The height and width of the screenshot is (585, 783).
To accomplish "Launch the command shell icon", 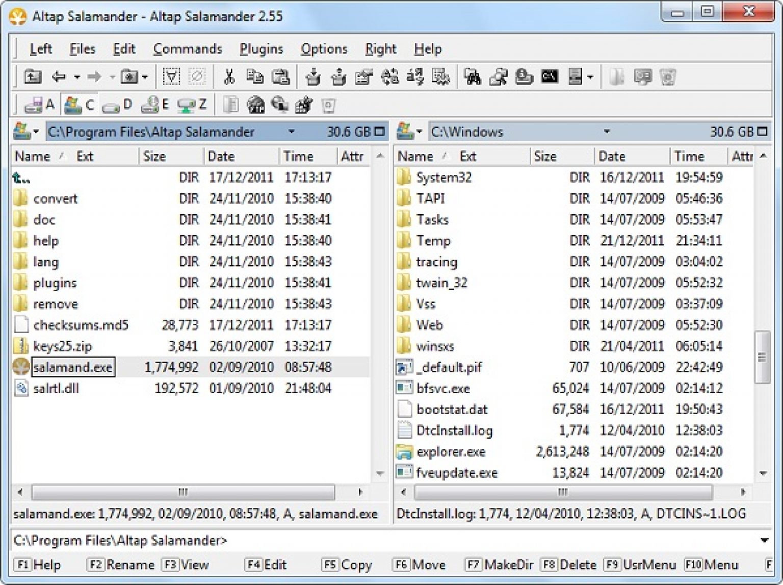I will (550, 77).
